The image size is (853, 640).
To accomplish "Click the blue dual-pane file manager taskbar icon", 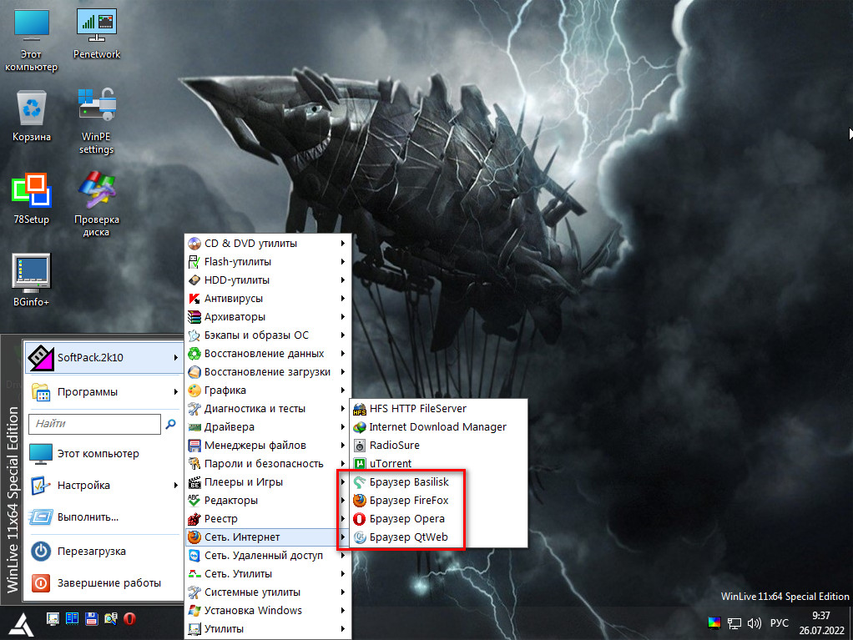I will [72, 619].
